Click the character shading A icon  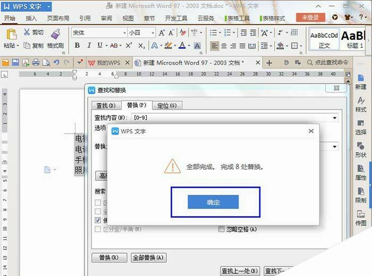click(x=197, y=46)
